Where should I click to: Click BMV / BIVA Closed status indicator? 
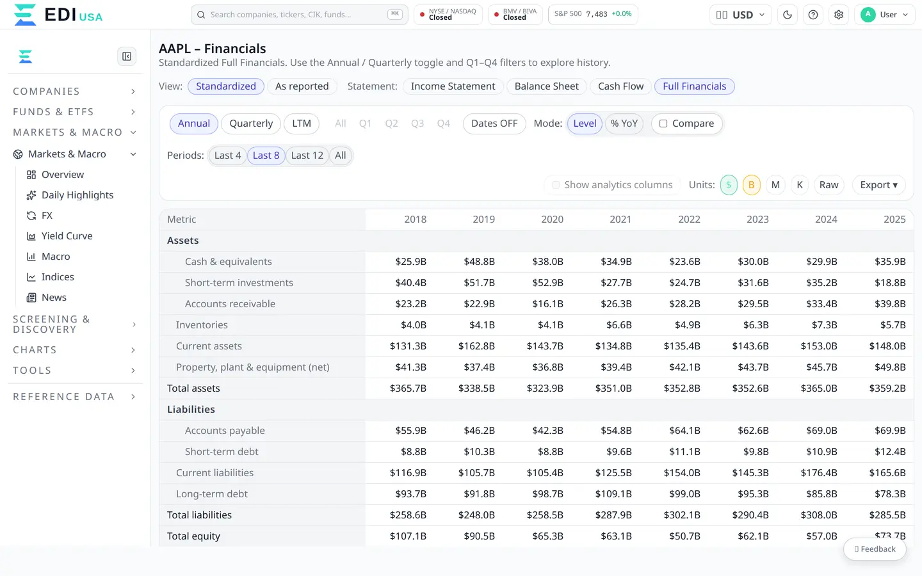coord(515,15)
